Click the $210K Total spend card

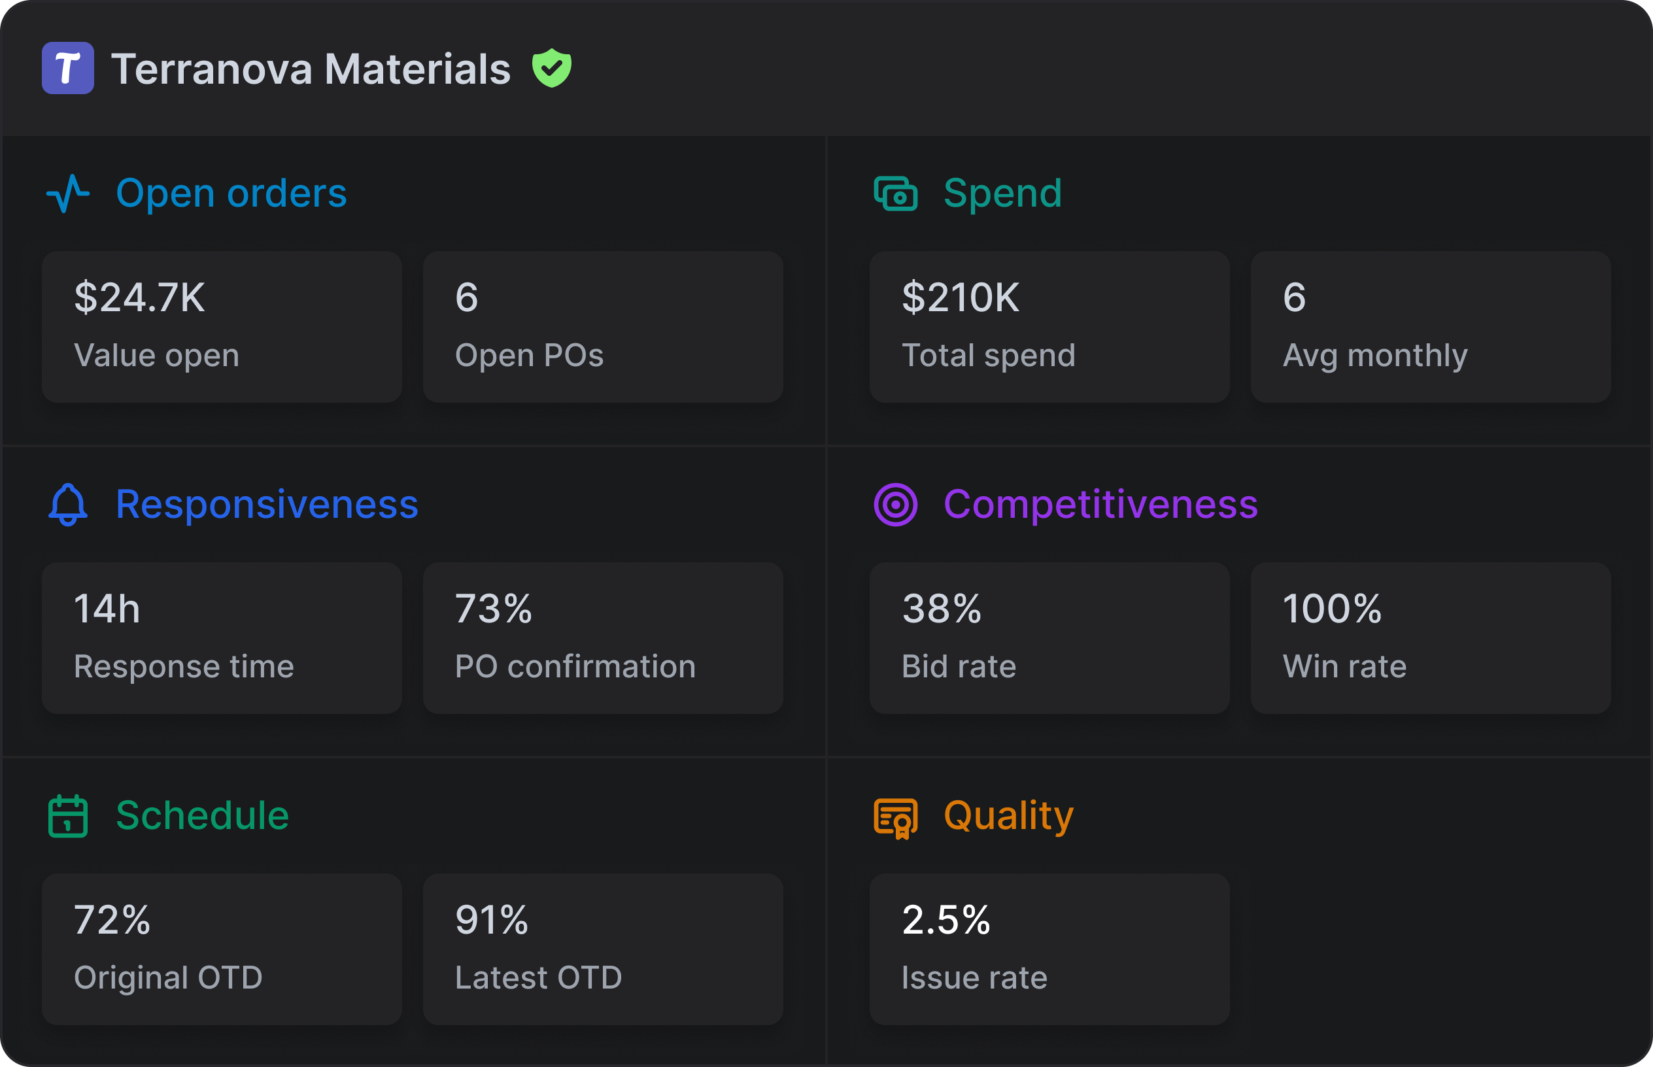[1049, 327]
